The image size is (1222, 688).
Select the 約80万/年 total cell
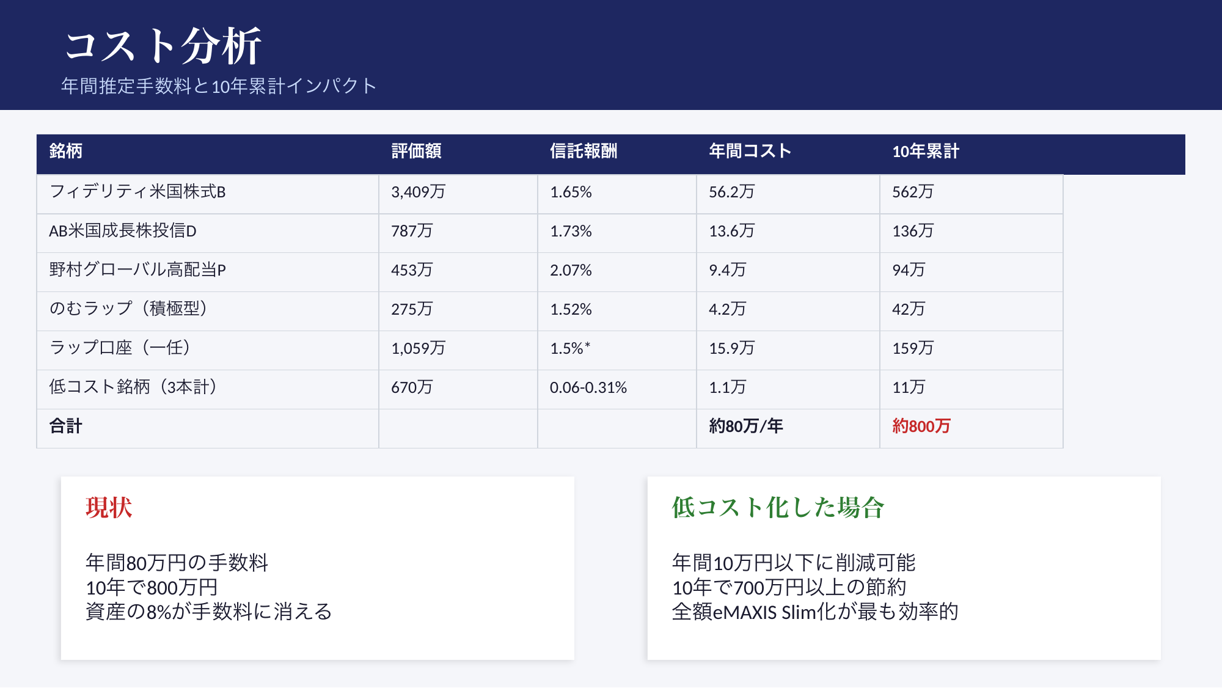click(x=745, y=426)
